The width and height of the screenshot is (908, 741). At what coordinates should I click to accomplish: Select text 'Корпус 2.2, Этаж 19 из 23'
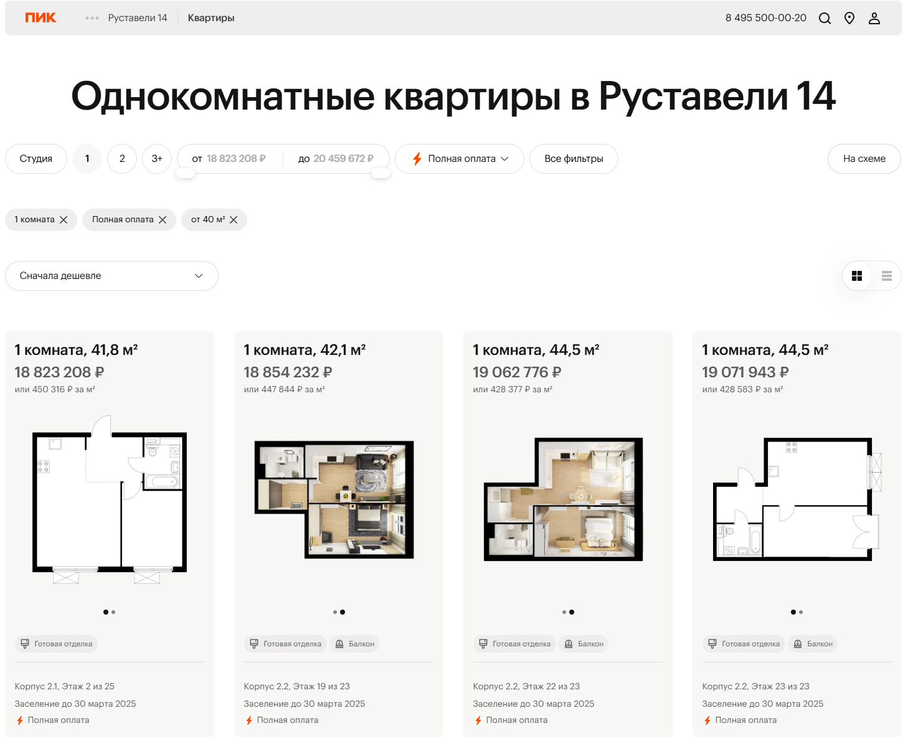pyautogui.click(x=297, y=686)
